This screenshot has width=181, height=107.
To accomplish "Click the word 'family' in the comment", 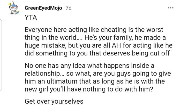I will point(123,38).
